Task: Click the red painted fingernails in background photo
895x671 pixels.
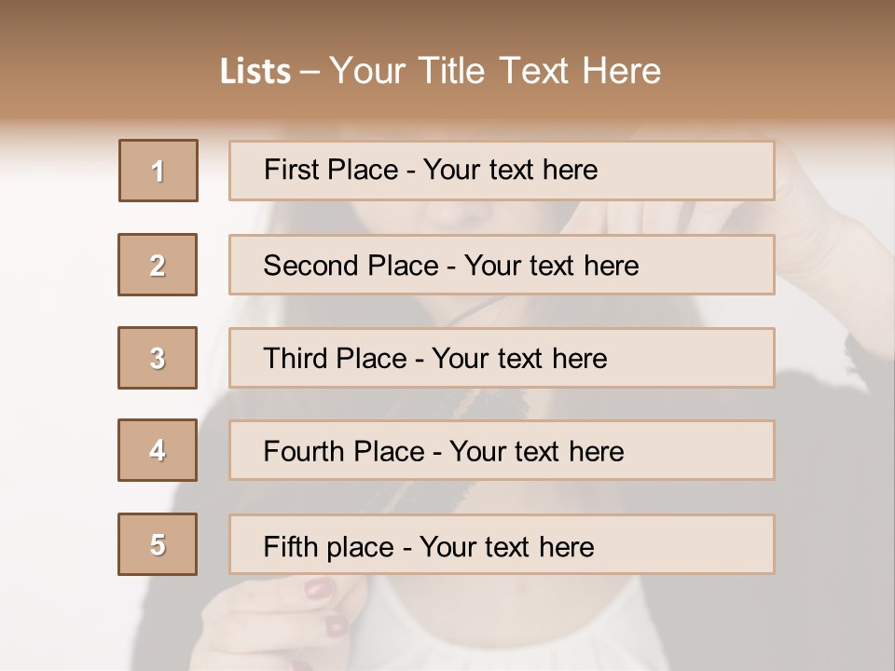Action: (x=319, y=589)
